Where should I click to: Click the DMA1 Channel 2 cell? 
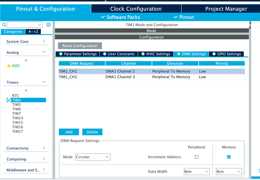128,71
